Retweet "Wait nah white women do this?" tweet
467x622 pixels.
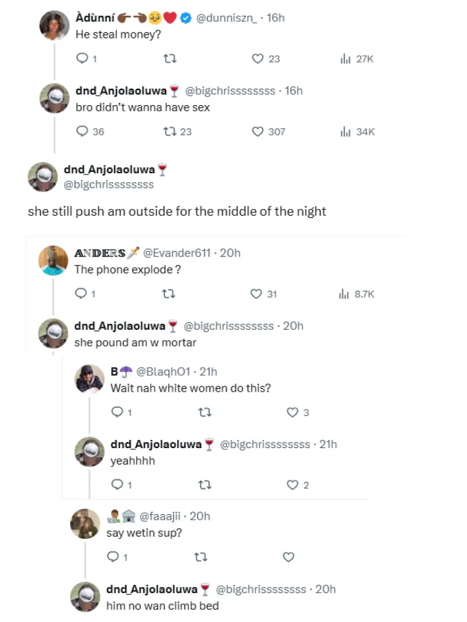[x=204, y=412]
